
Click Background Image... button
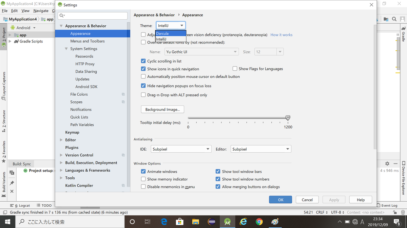pos(162,109)
